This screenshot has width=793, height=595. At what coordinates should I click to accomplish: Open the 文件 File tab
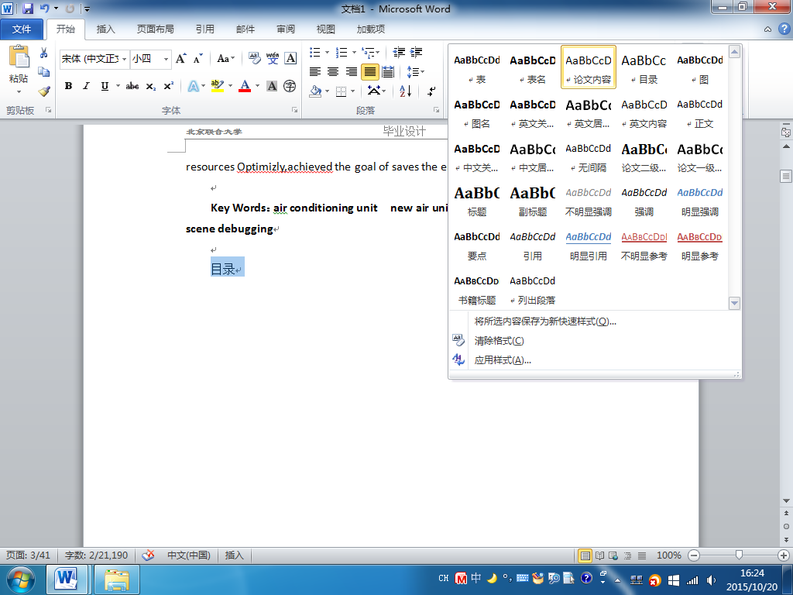pyautogui.click(x=21, y=29)
